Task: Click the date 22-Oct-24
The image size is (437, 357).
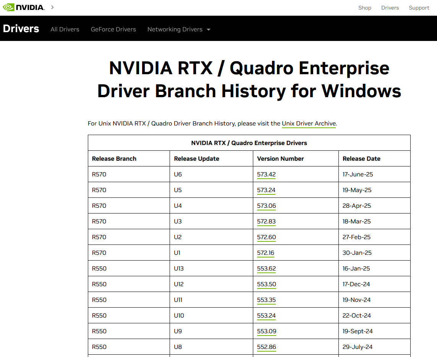Action: click(356, 315)
